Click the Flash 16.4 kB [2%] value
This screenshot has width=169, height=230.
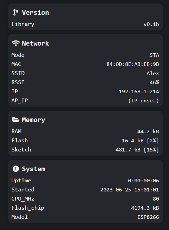click(140, 141)
